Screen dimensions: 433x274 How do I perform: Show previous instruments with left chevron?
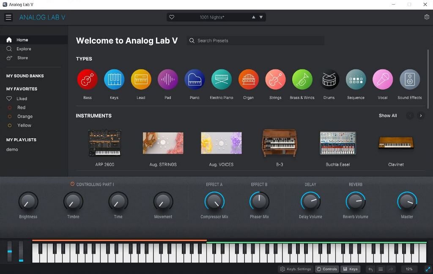(410, 115)
